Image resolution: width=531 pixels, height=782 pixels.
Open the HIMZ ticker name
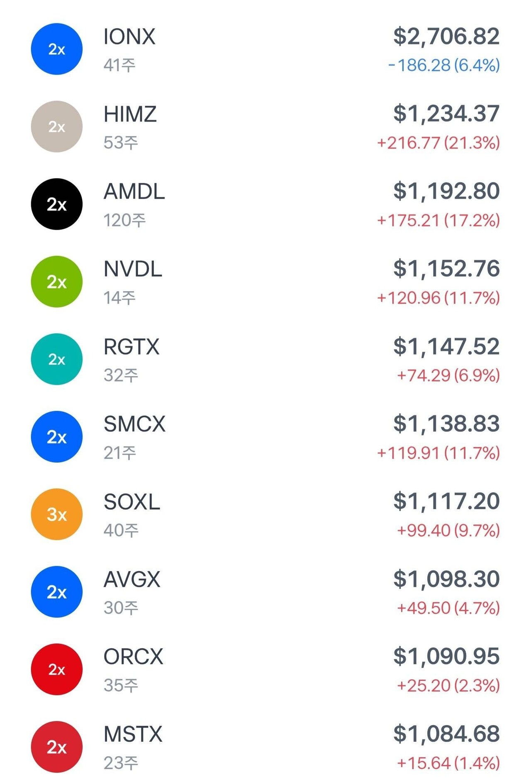point(130,114)
